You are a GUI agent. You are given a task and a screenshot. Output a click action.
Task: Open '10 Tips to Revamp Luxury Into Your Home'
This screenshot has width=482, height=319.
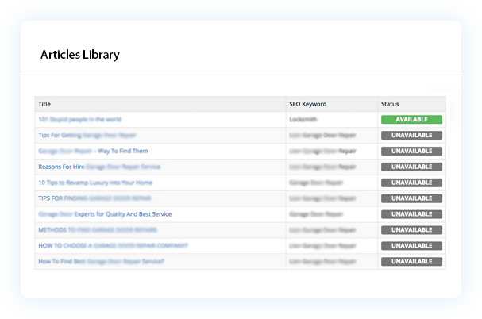pyautogui.click(x=95, y=183)
